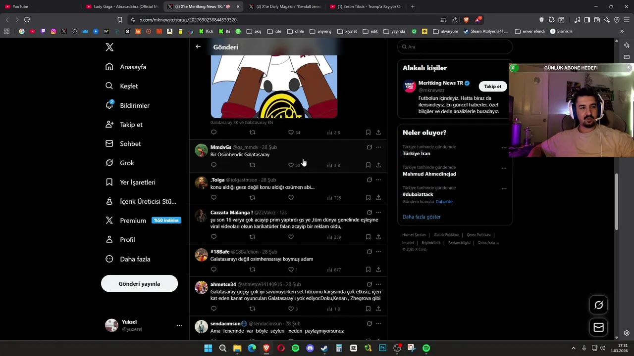The width and height of the screenshot is (634, 356).
Task: Open floating messages button
Action: pyautogui.click(x=598, y=327)
